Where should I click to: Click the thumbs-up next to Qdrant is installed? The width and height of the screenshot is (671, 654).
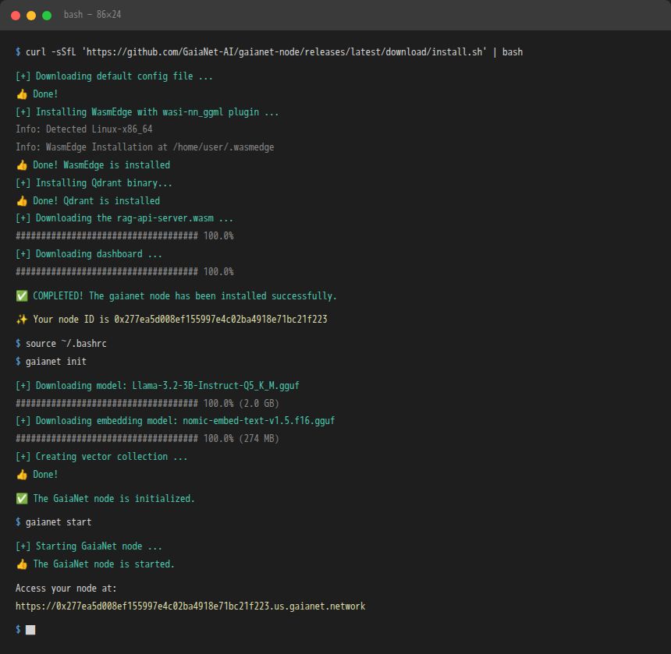(20, 200)
